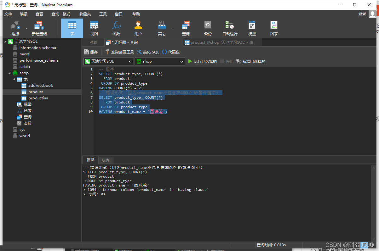The image size is (379, 251).
Task: Click the 登录 login link
Action: (x=362, y=14)
